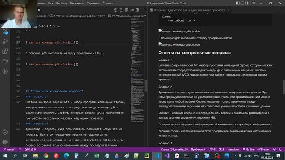This screenshot has height=160, width=285.
Task: Click the history clock icon in editor toolbar
Action: (115, 10)
